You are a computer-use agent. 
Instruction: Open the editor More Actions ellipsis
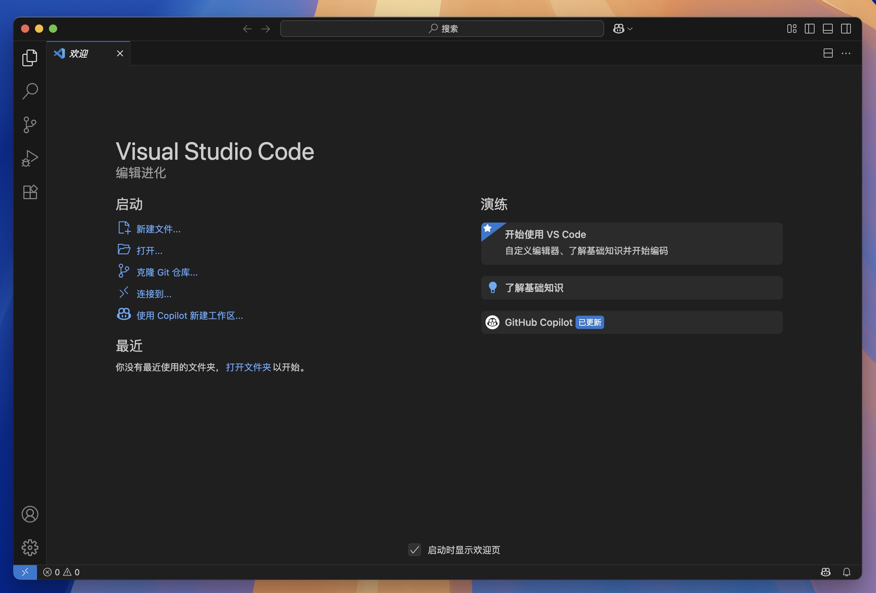(x=846, y=53)
